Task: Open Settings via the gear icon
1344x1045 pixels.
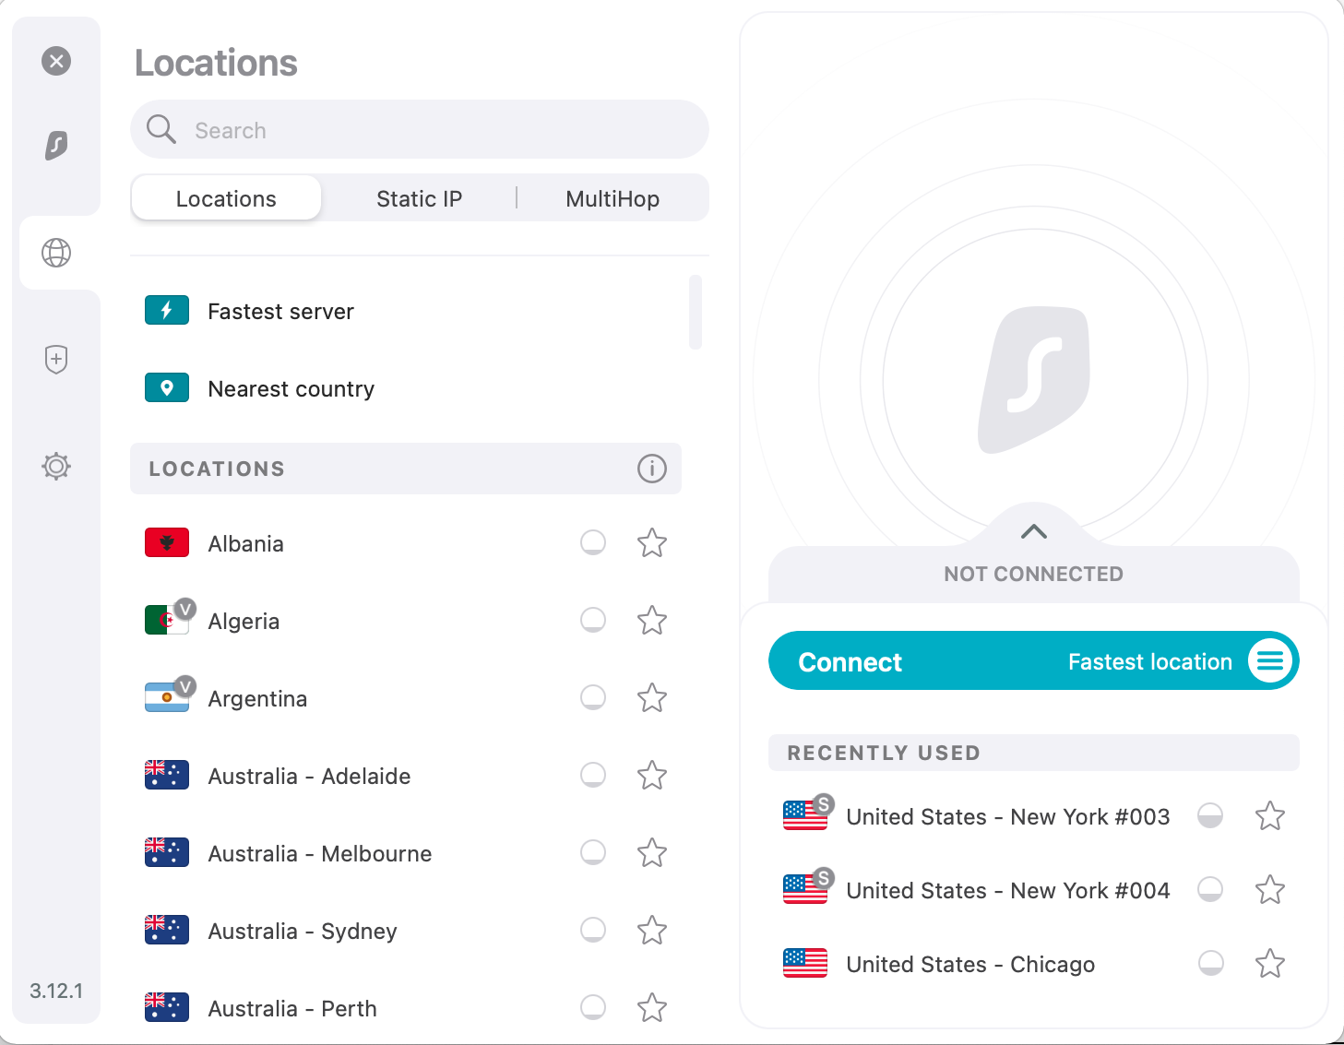Action: click(56, 466)
